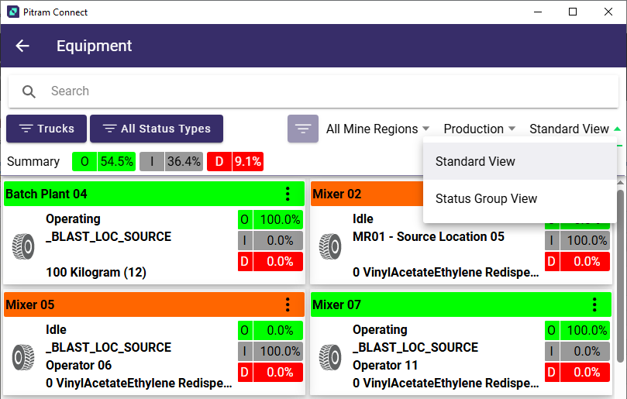Image resolution: width=627 pixels, height=399 pixels.
Task: Click Mixer 05 idle 100.0% value
Action: (x=279, y=352)
